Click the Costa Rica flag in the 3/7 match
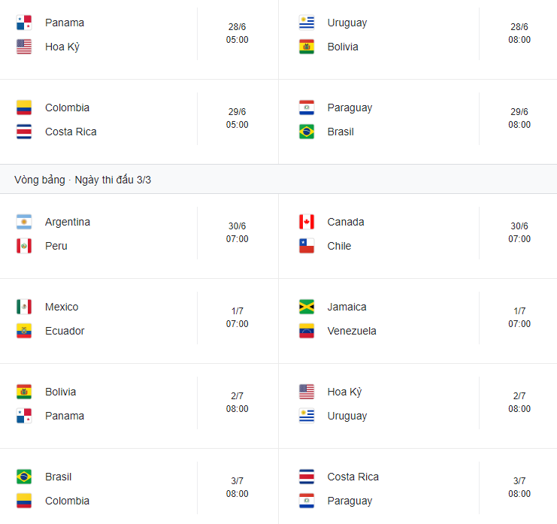The width and height of the screenshot is (557, 524). click(306, 477)
